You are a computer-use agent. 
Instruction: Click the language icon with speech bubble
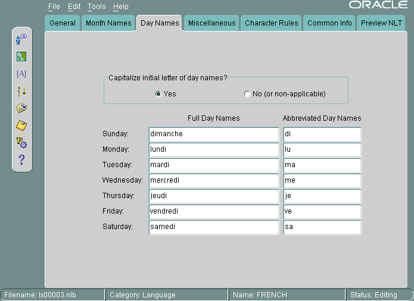[21, 39]
